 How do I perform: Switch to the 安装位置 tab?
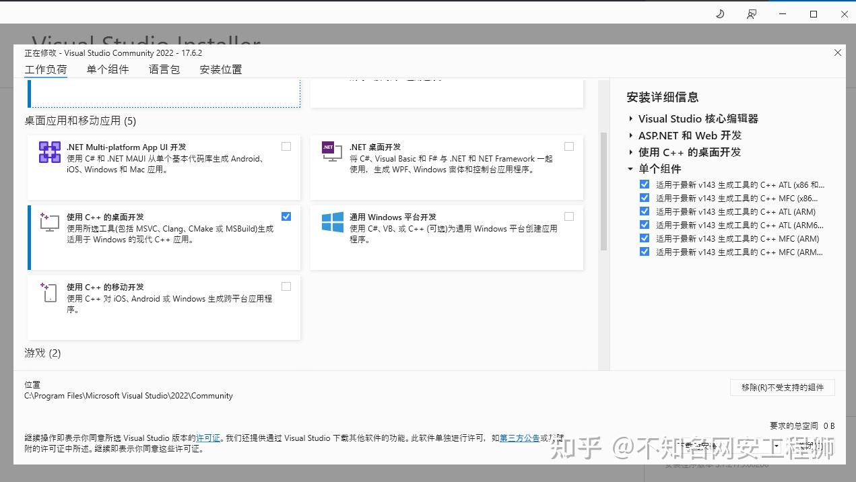click(221, 69)
